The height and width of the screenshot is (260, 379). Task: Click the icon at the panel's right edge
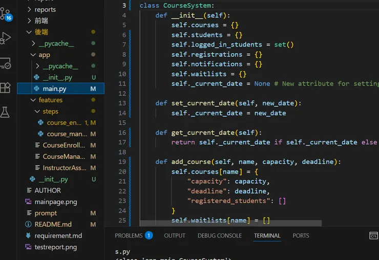[x=373, y=235]
